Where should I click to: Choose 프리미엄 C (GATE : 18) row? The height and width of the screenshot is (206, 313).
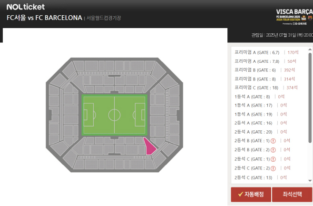pyautogui.click(x=266, y=88)
